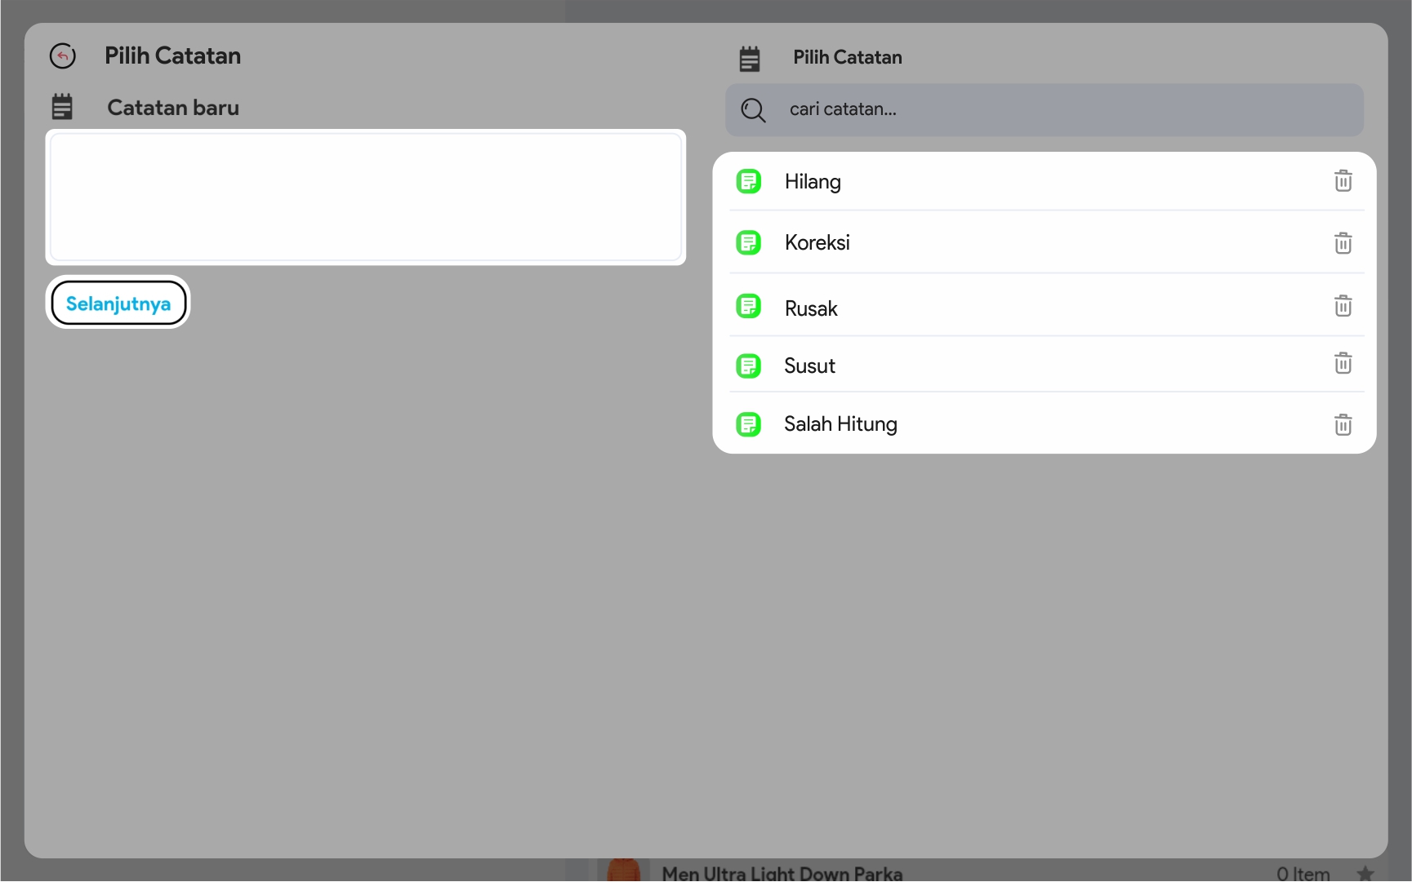Focus the Catatan baru text area
This screenshot has width=1412, height=882.
click(365, 197)
